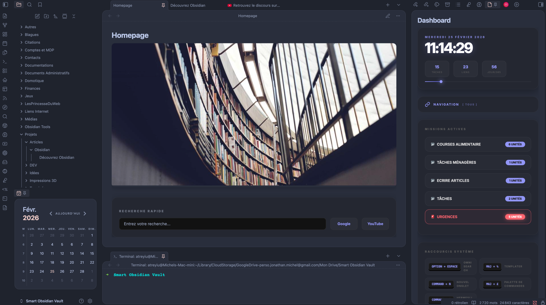This screenshot has width=546, height=305.
Task: Open the outline list icon in the right toolbar
Action: pos(458,5)
